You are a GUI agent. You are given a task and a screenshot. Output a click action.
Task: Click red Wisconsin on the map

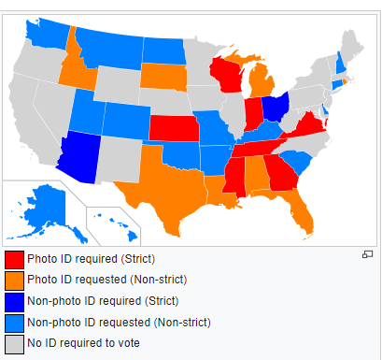tap(226, 75)
